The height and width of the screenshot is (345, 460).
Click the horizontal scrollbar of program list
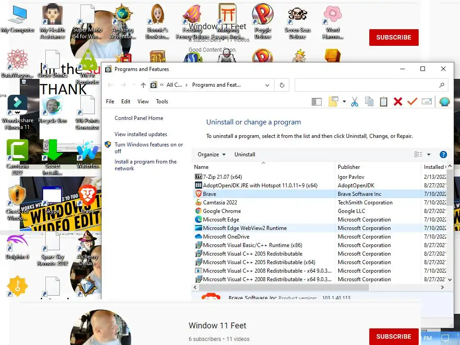pos(284,287)
